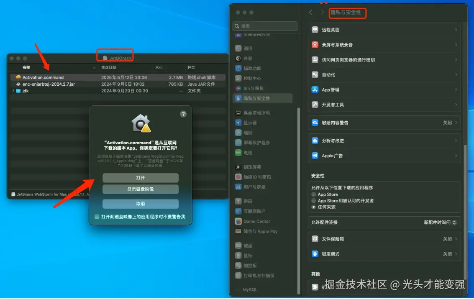Screen dimensions: 474x299
Task: Select the 触控 ID 与密码 icon
Action: pyautogui.click(x=238, y=177)
